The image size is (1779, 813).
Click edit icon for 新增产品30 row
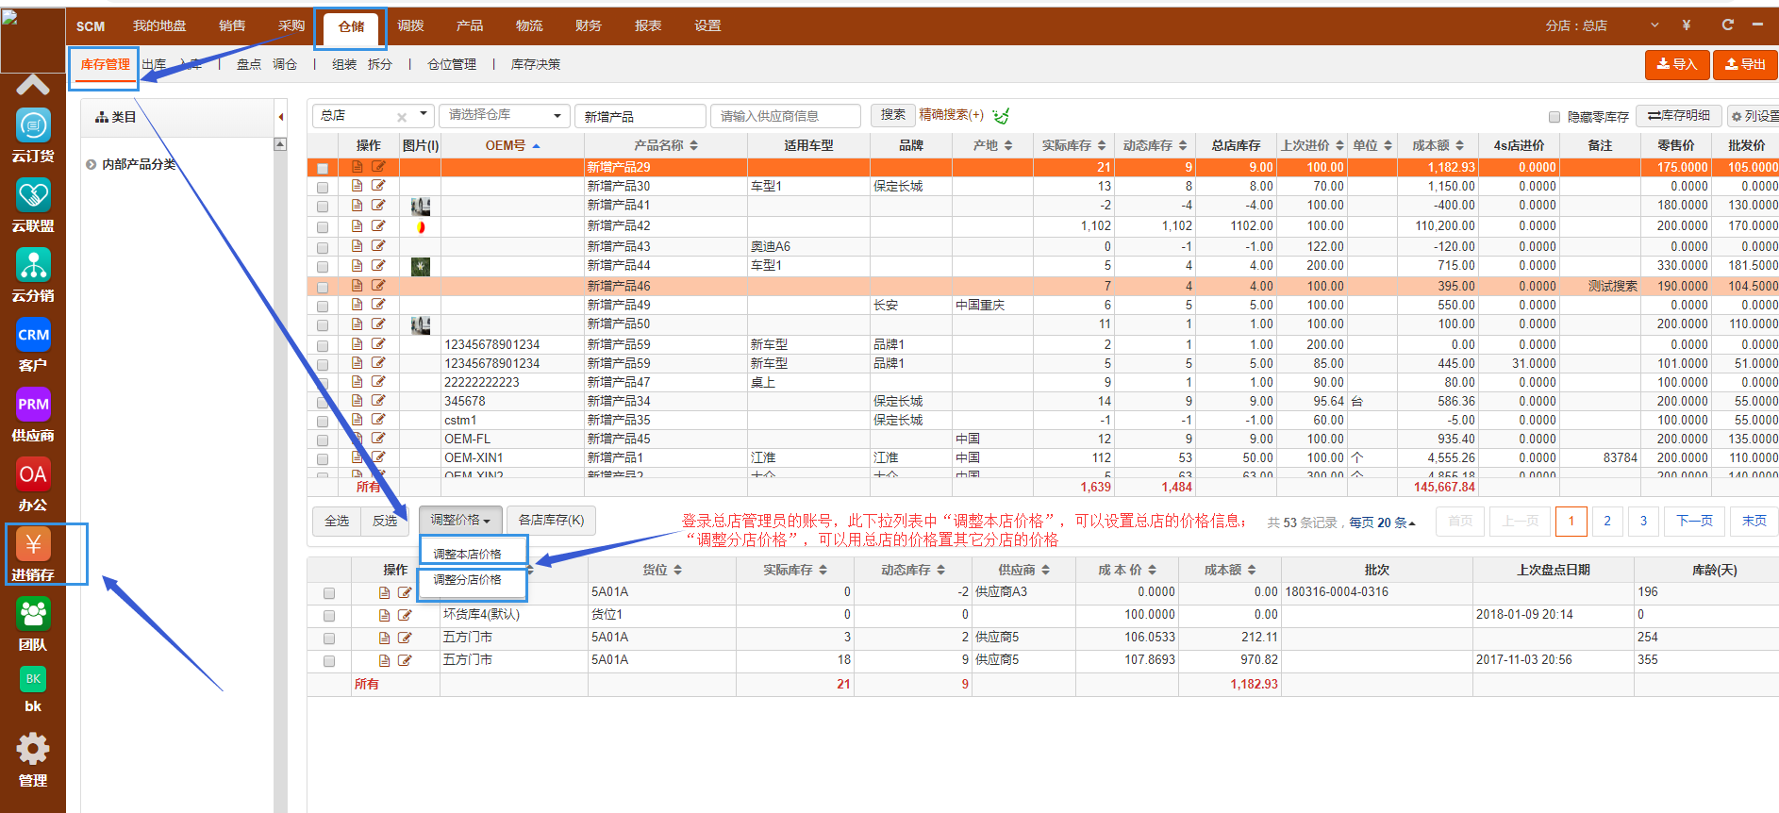point(378,186)
